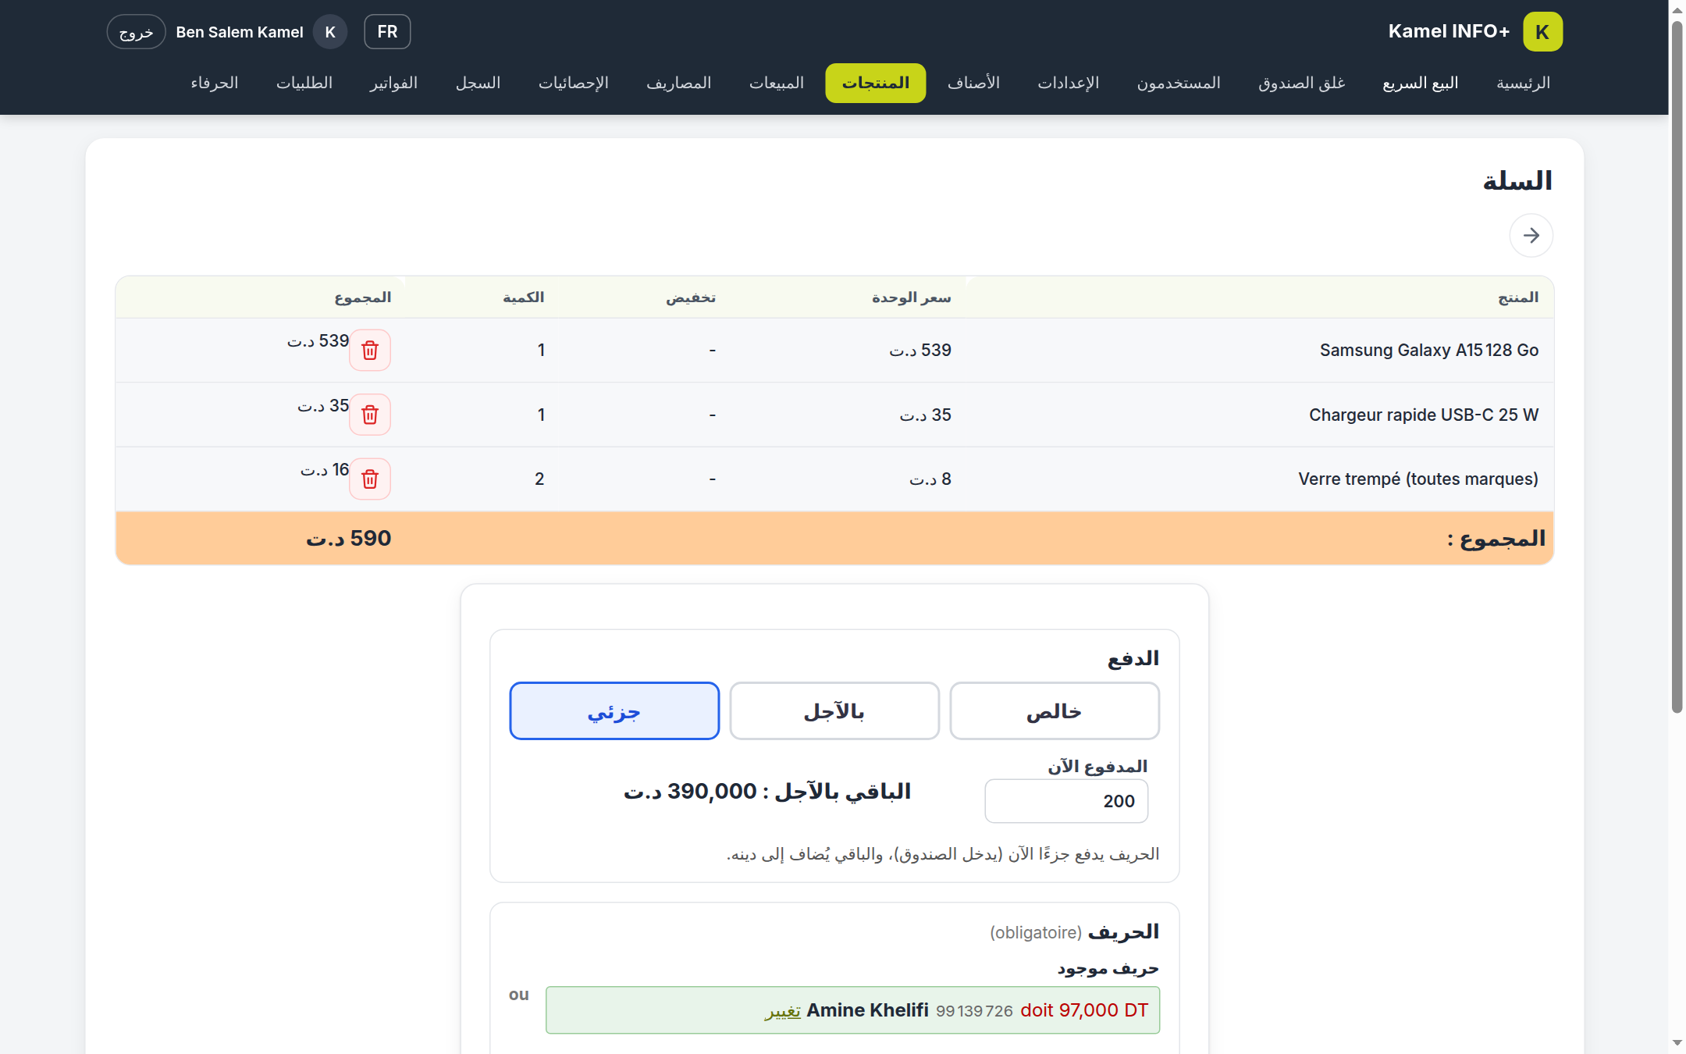Open the المستخدمون users page
The height and width of the screenshot is (1054, 1686).
[x=1179, y=83]
